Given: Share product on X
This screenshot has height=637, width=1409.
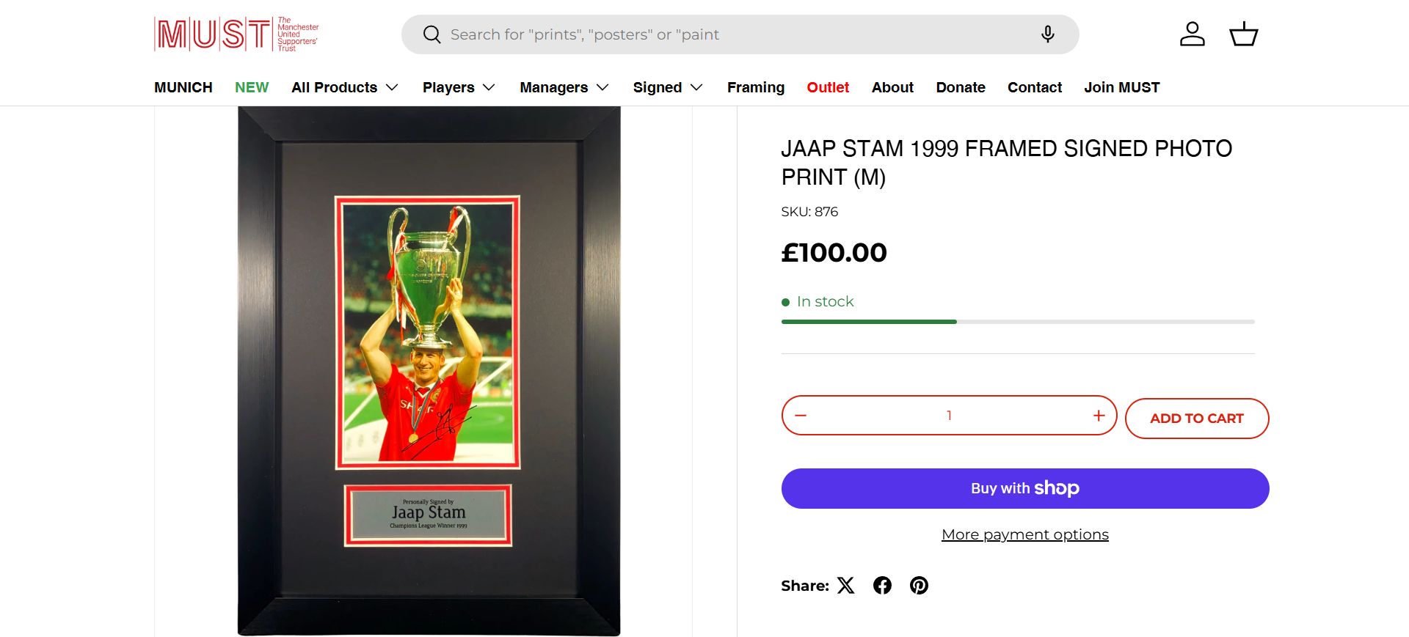Looking at the screenshot, I should click(x=846, y=585).
